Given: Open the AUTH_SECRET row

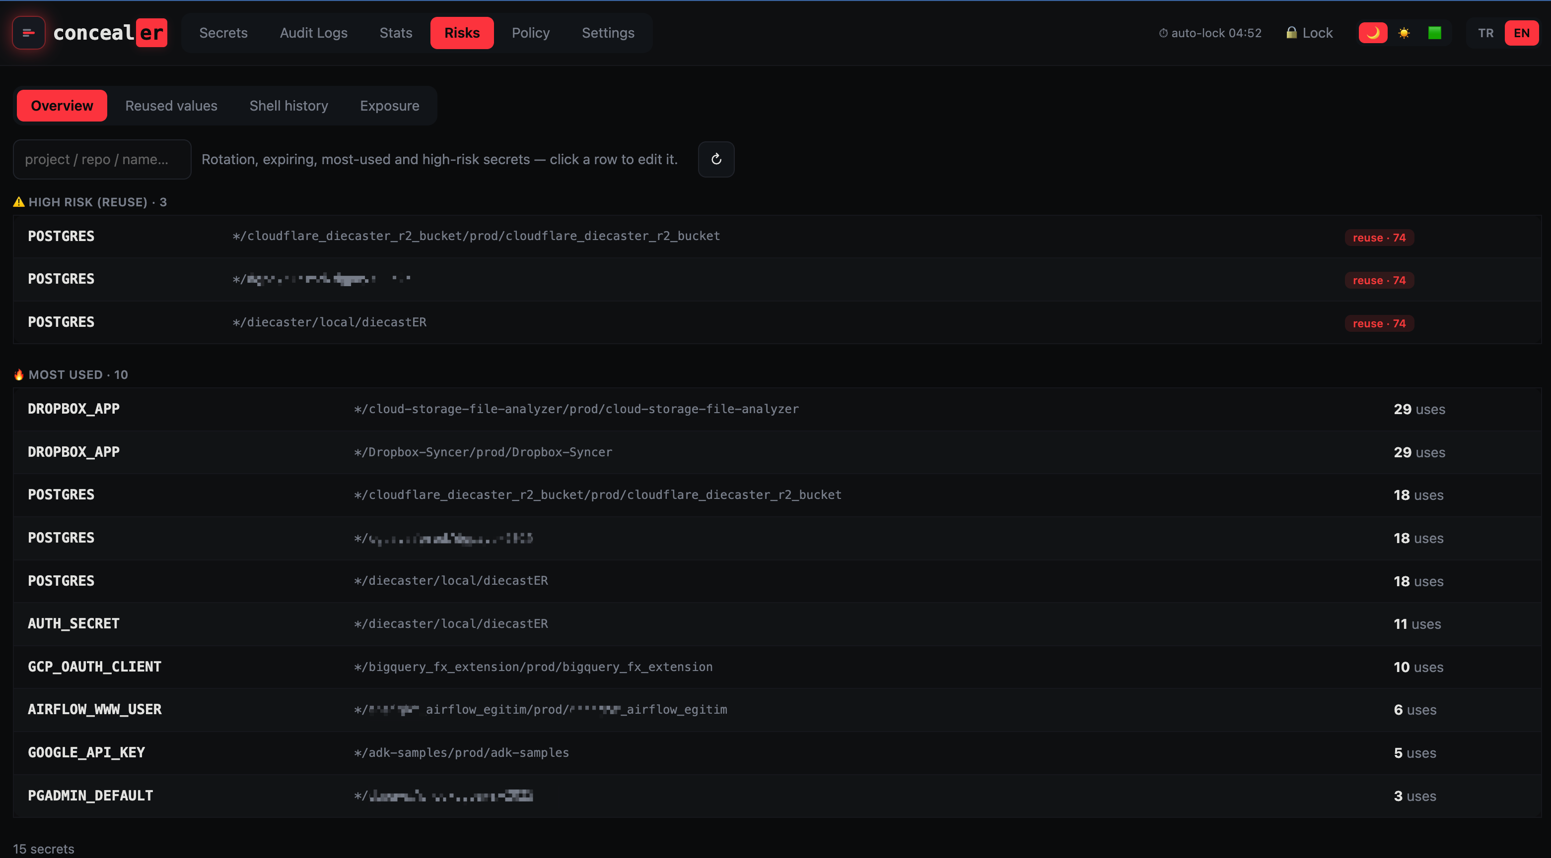Looking at the screenshot, I should click(x=776, y=624).
